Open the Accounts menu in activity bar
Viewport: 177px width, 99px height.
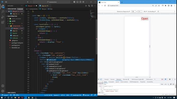3,86
